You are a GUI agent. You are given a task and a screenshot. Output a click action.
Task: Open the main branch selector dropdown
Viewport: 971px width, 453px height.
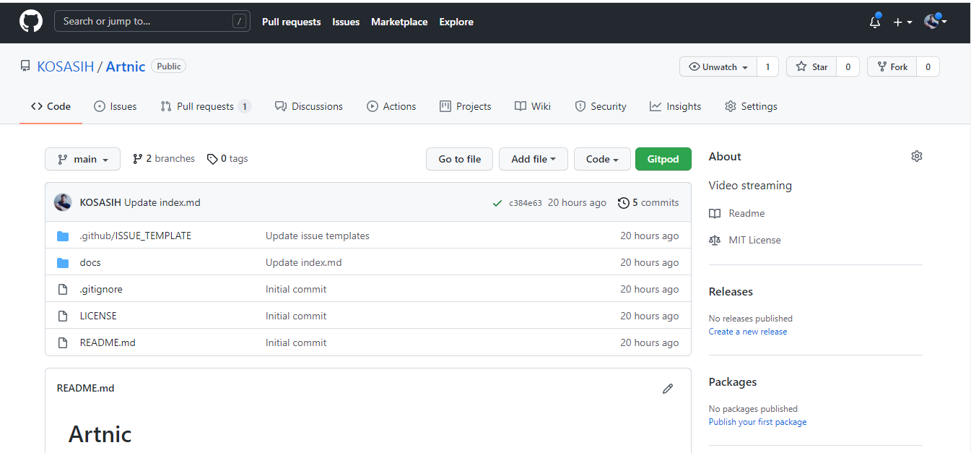(x=82, y=159)
